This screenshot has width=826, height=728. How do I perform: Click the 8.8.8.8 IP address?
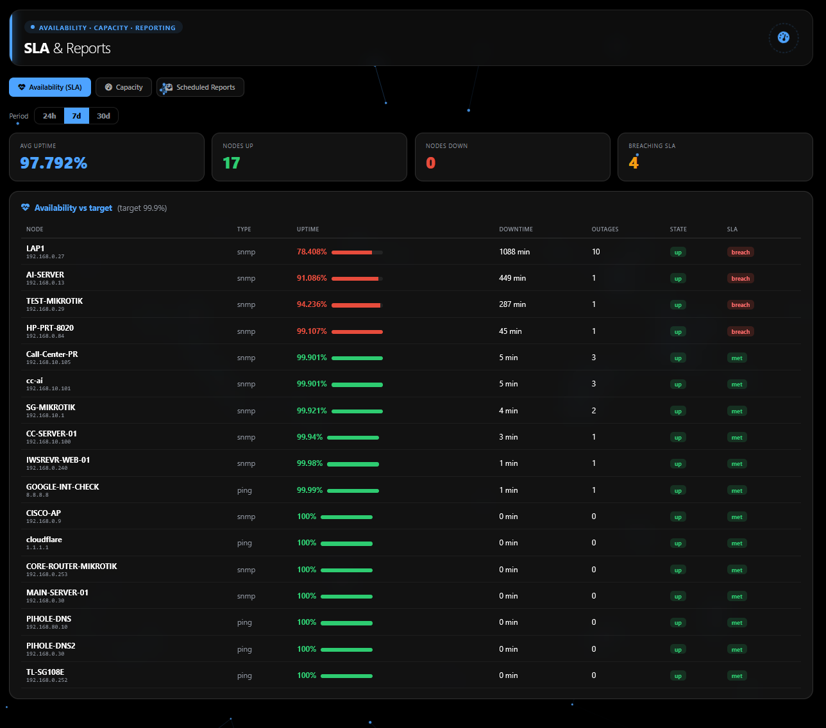[37, 495]
